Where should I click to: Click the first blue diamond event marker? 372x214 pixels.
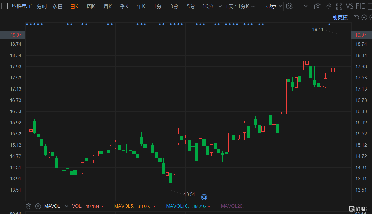click(x=27, y=24)
